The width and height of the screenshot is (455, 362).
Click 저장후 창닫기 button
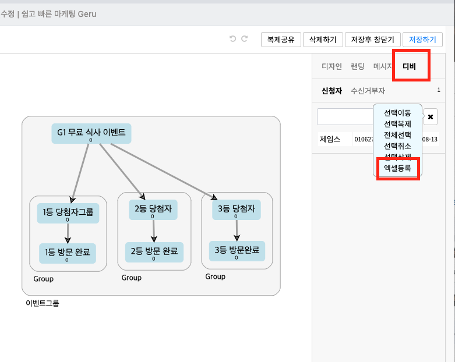[x=373, y=40]
